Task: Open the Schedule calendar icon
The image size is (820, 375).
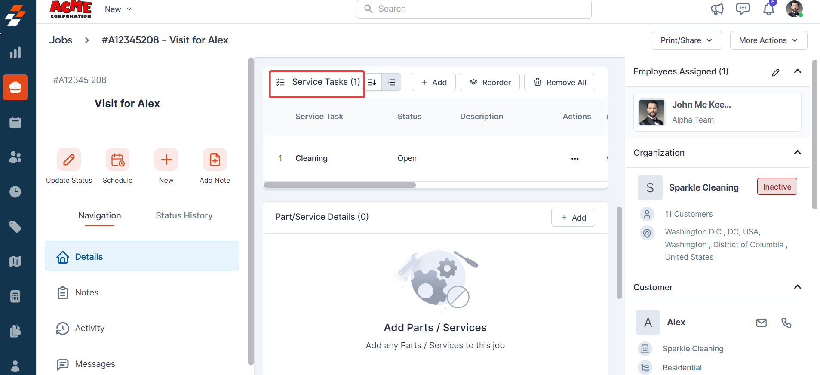Action: point(117,160)
